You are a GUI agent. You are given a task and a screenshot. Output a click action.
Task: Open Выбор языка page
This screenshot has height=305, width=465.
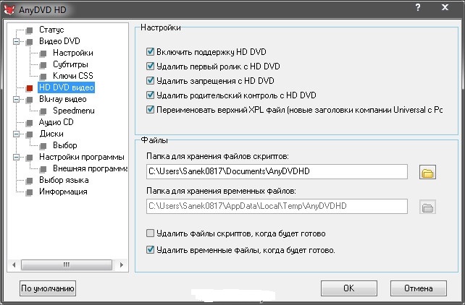tap(64, 180)
